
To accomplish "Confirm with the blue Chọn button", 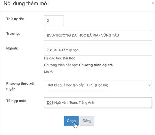I will tap(71, 121).
